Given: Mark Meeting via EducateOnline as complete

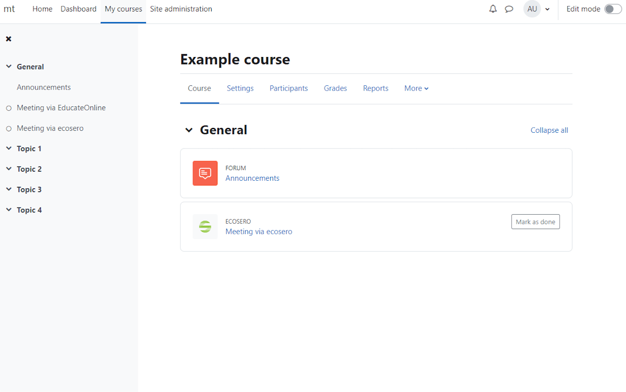Looking at the screenshot, I should tap(8, 108).
